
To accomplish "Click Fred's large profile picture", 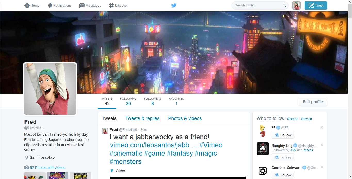I will pyautogui.click(x=50, y=89).
